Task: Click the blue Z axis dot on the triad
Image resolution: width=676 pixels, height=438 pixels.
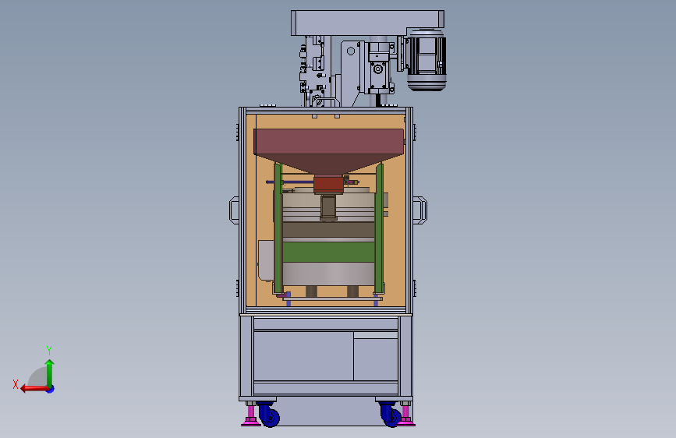Action: [51, 390]
